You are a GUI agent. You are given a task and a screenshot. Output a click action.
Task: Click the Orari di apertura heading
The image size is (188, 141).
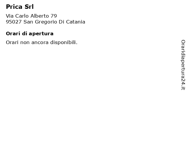click(x=30, y=34)
